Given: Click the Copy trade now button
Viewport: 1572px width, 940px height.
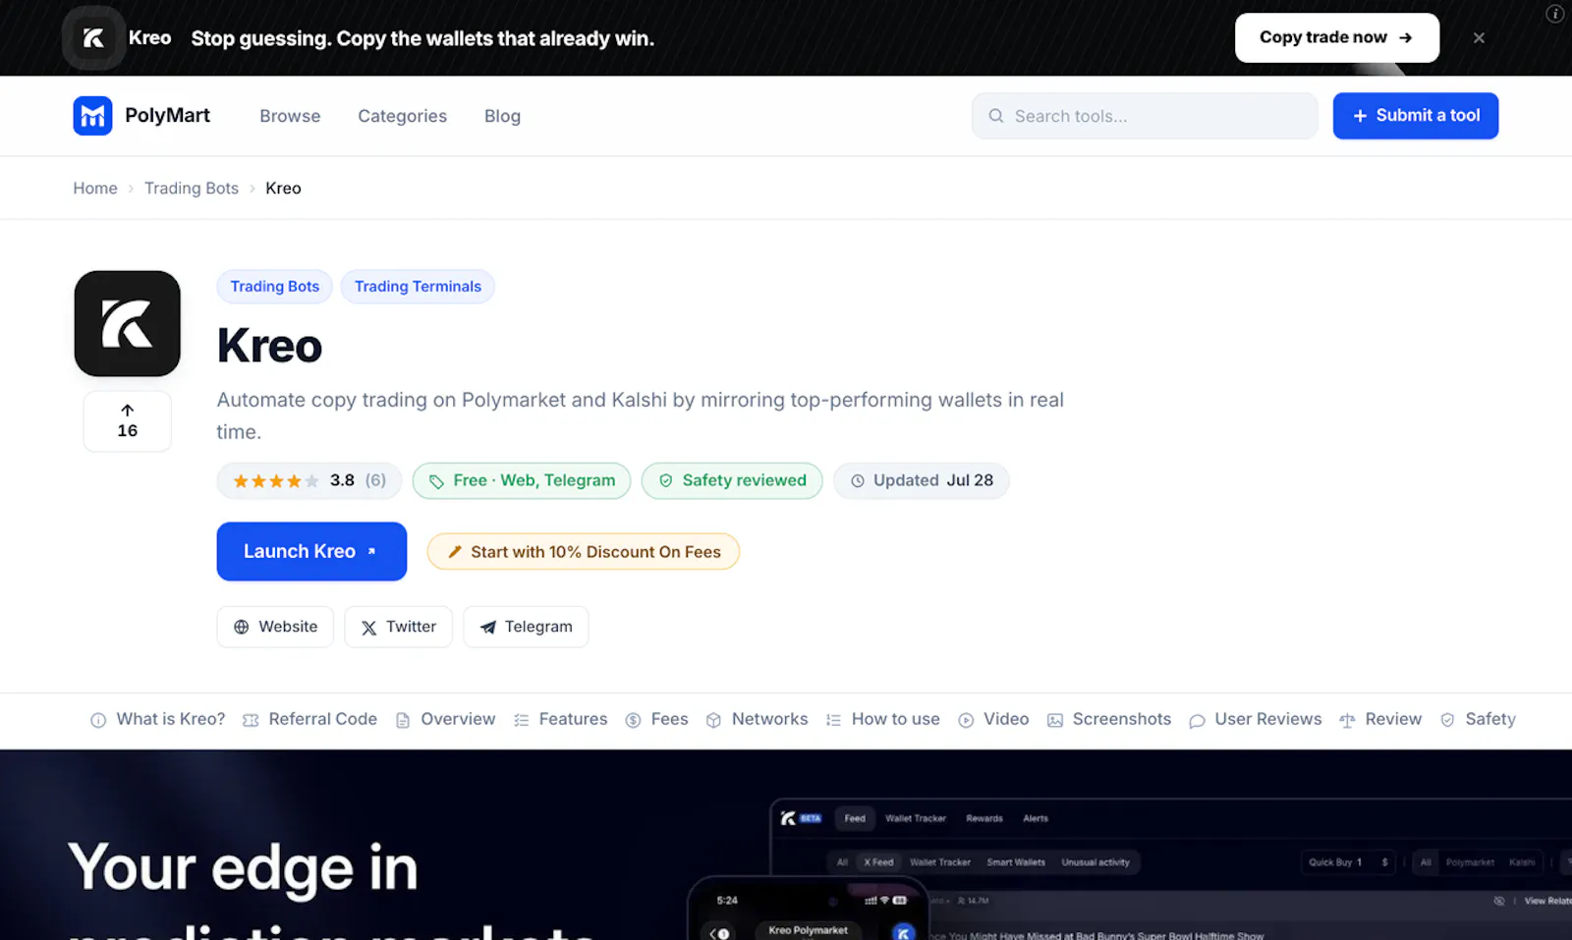Looking at the screenshot, I should 1336,37.
